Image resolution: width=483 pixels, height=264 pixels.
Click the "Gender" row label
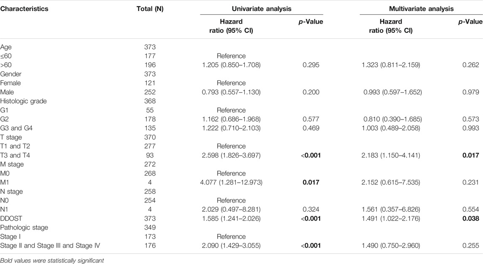[11, 74]
